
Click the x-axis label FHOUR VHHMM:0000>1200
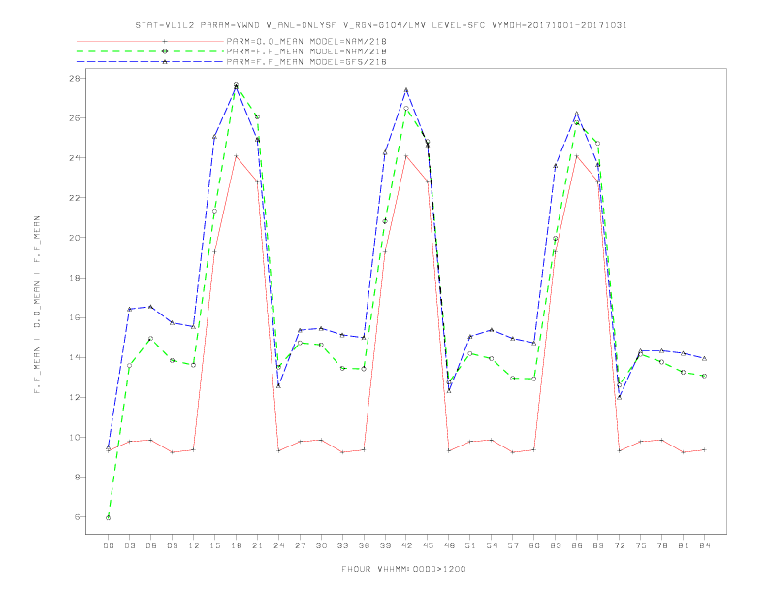tap(403, 569)
